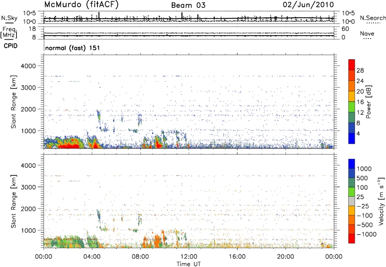Click the date '02/Jun/2010'
Screen dimensions: 386x267
click(x=308, y=5)
